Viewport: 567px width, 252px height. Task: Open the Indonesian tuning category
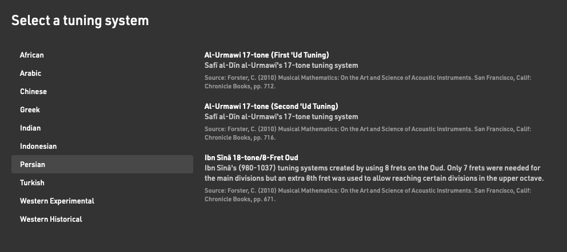[38, 146]
